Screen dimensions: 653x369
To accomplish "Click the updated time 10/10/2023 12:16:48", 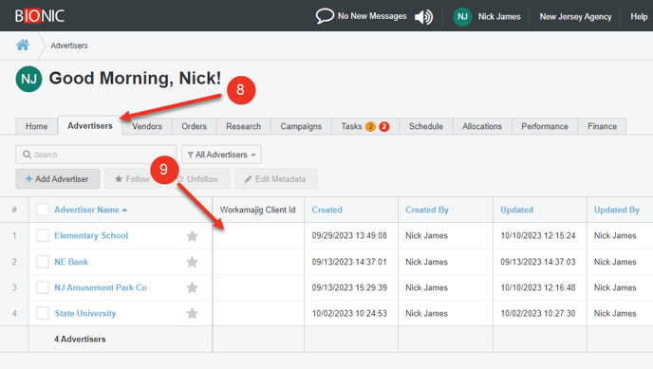I will [537, 287].
